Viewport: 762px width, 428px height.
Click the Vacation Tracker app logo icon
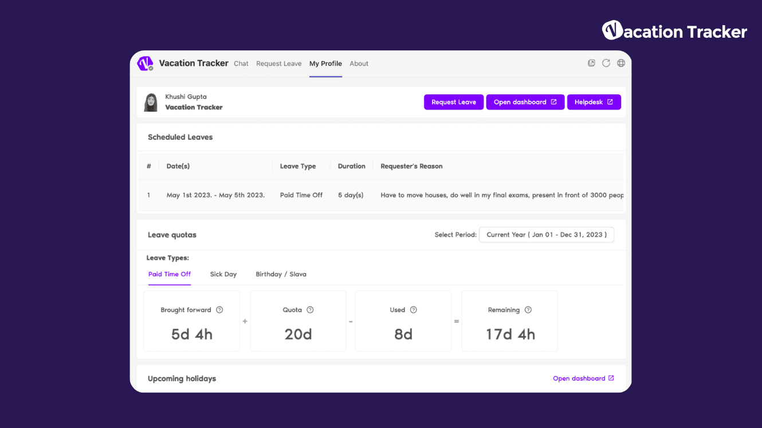pos(146,64)
